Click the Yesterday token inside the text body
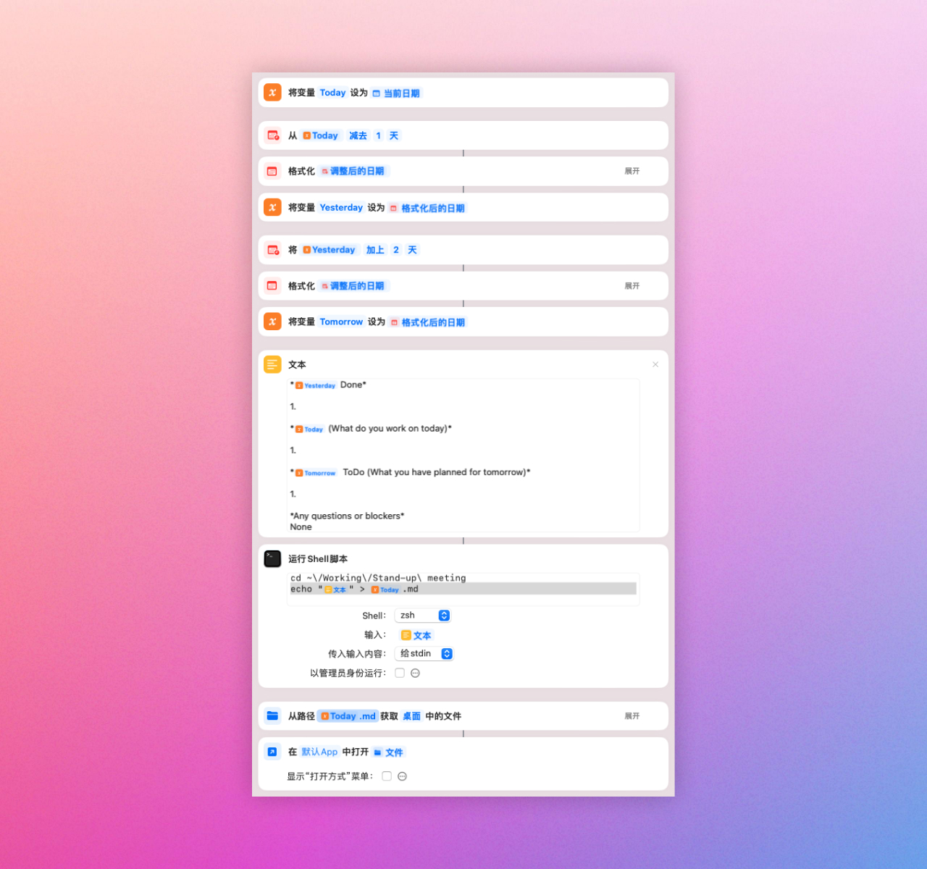This screenshot has width=927, height=869. (x=316, y=385)
